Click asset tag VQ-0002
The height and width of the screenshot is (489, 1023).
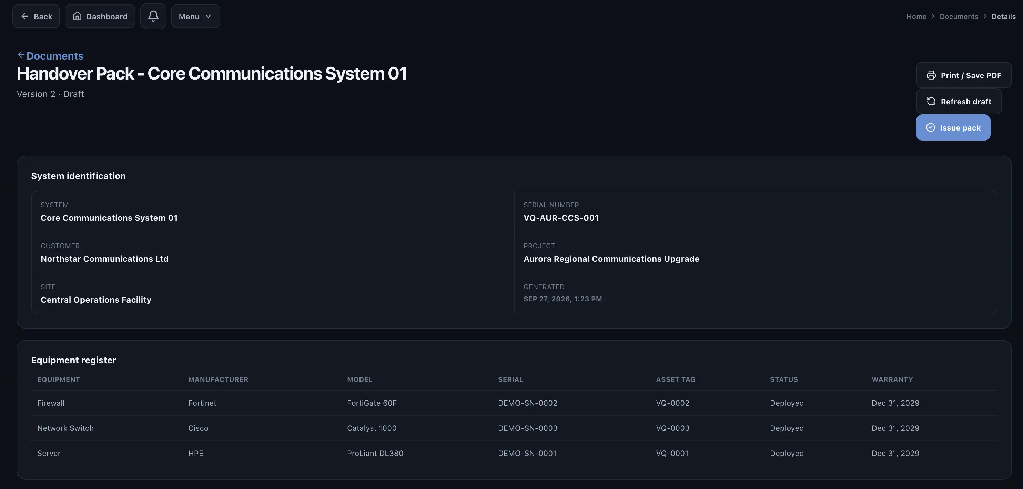[672, 403]
